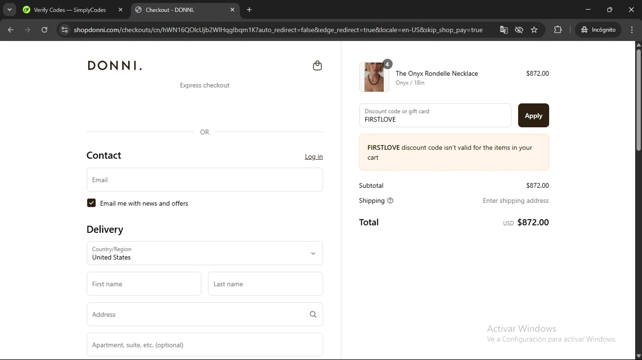Click the third-party cookies blocked eye icon

pyautogui.click(x=519, y=30)
